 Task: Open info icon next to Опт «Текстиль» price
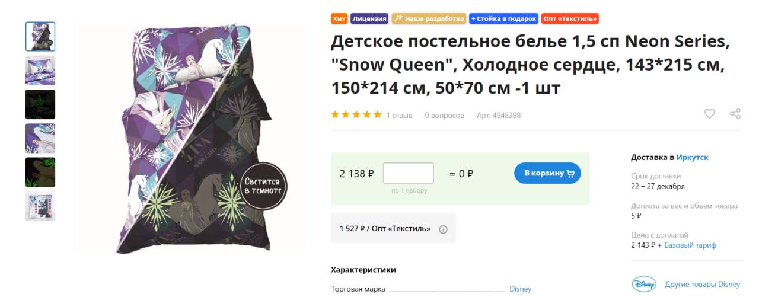[x=443, y=229]
